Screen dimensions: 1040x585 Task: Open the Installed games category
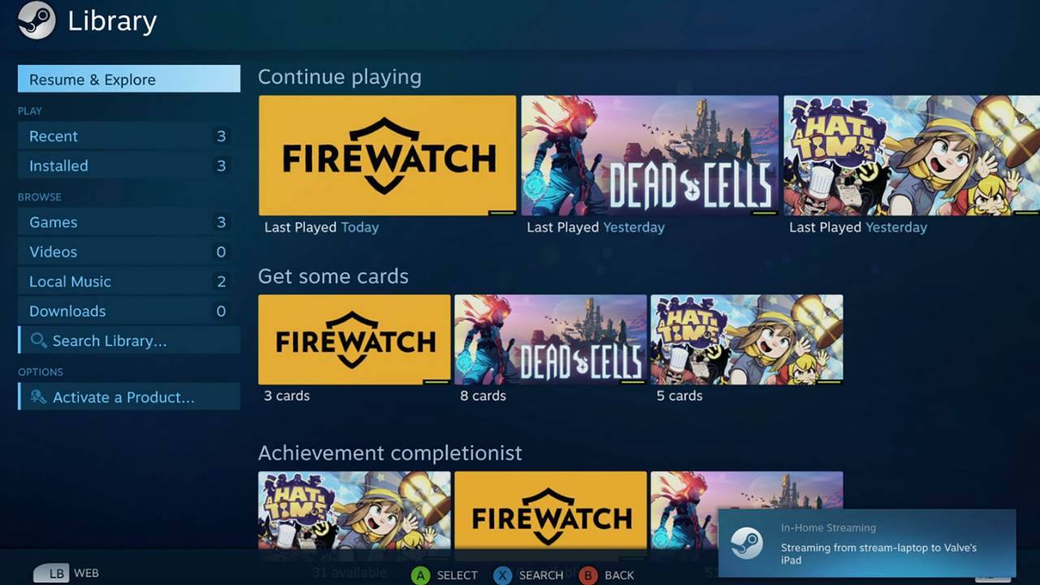pyautogui.click(x=129, y=166)
